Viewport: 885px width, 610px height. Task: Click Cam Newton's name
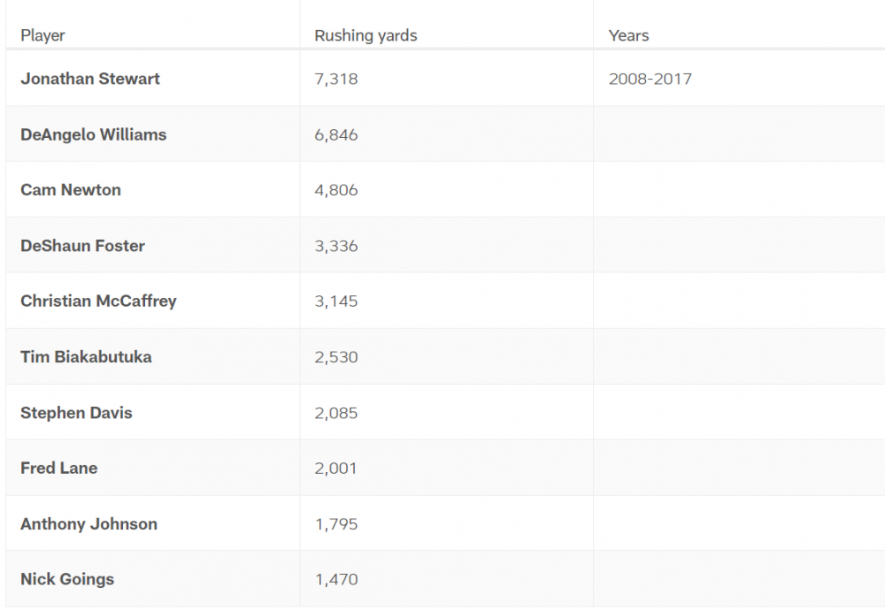(x=71, y=190)
